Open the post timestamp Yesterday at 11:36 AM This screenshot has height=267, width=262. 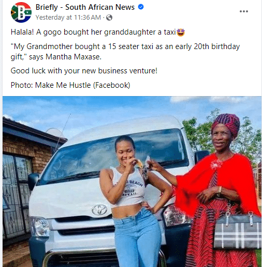(x=68, y=18)
